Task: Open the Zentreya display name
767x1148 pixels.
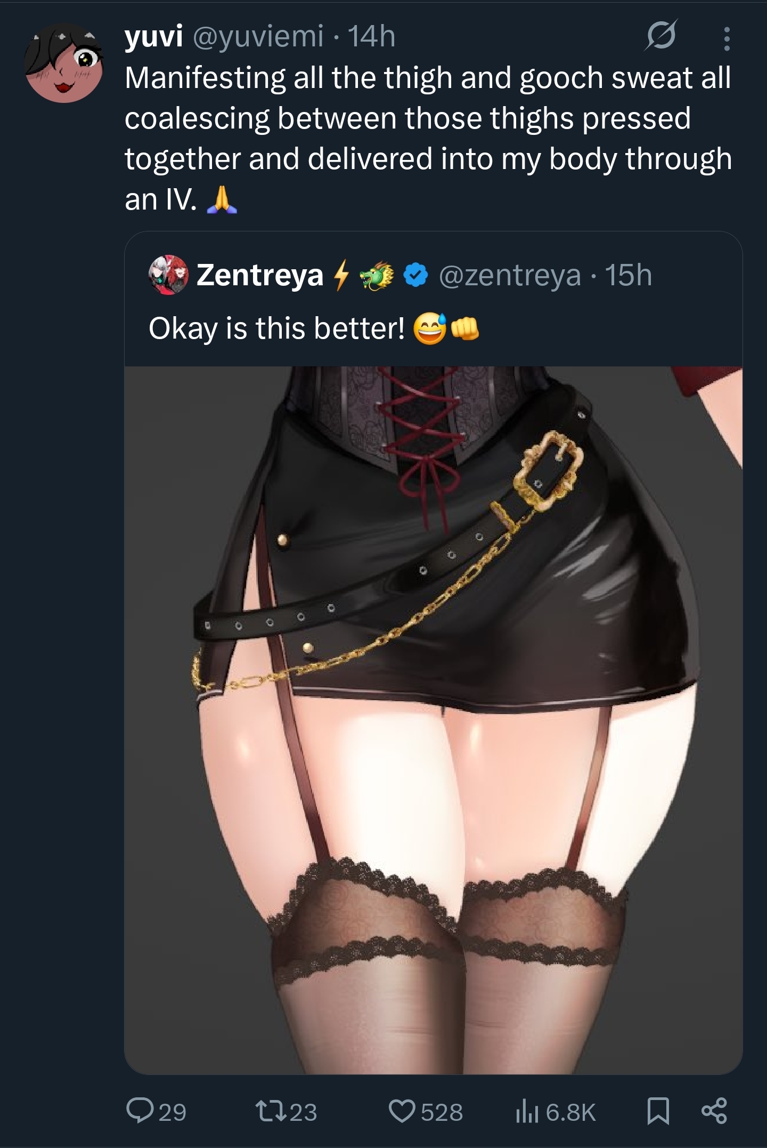Action: tap(260, 275)
